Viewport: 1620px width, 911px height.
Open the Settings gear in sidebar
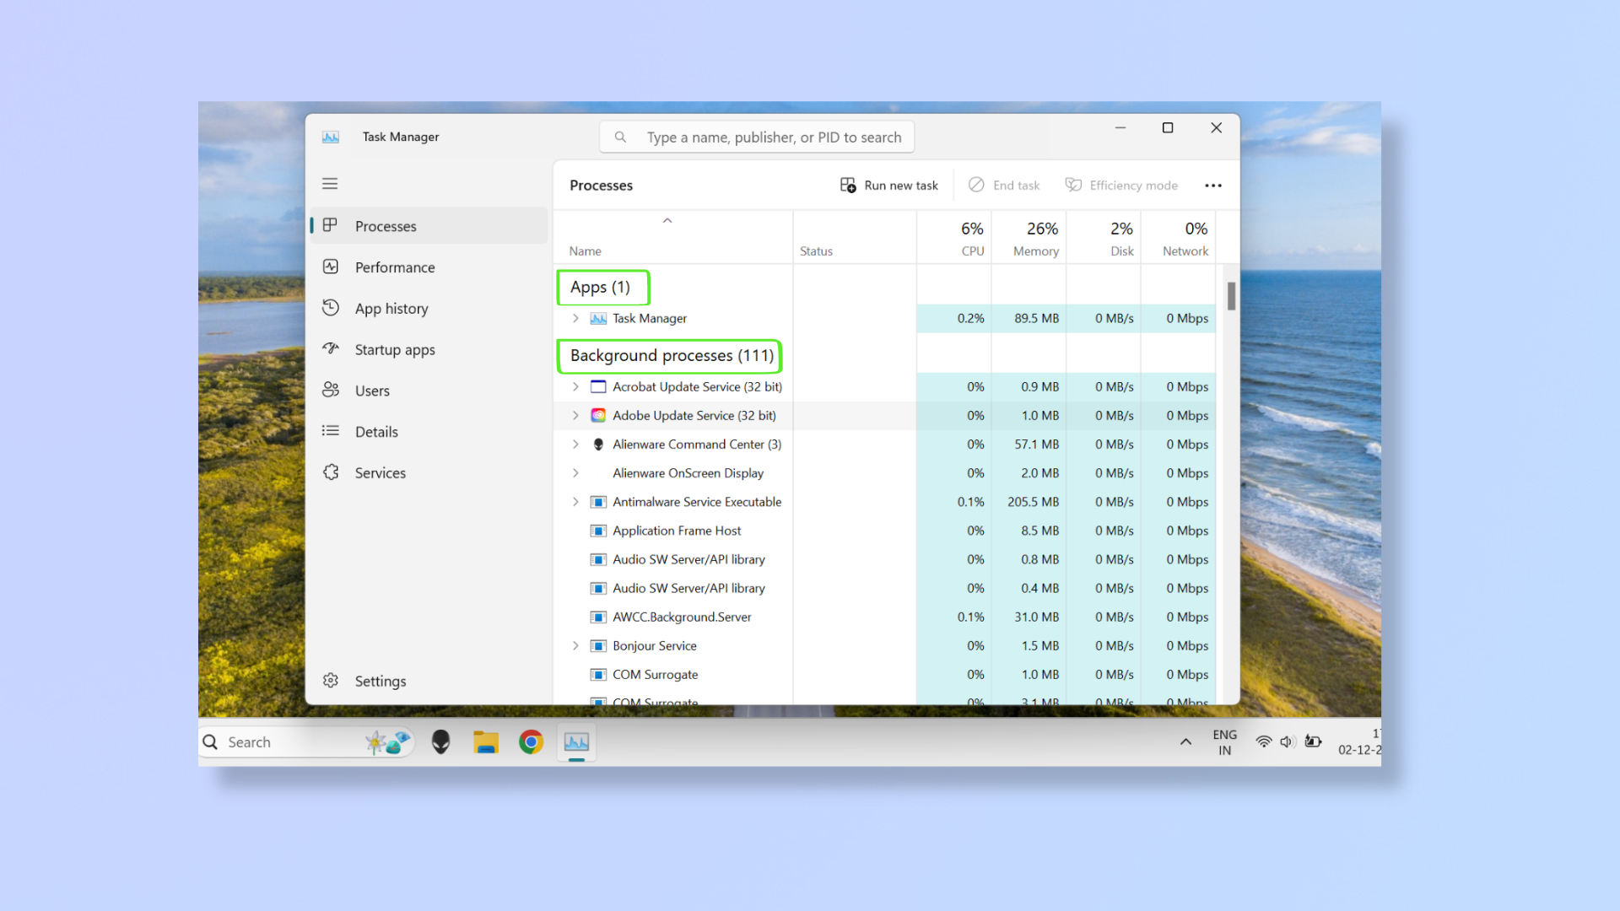[331, 681]
